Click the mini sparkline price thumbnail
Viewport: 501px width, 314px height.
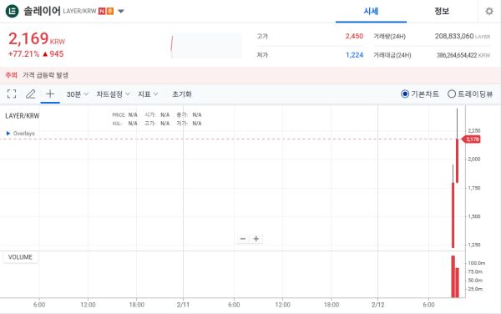tap(206, 46)
